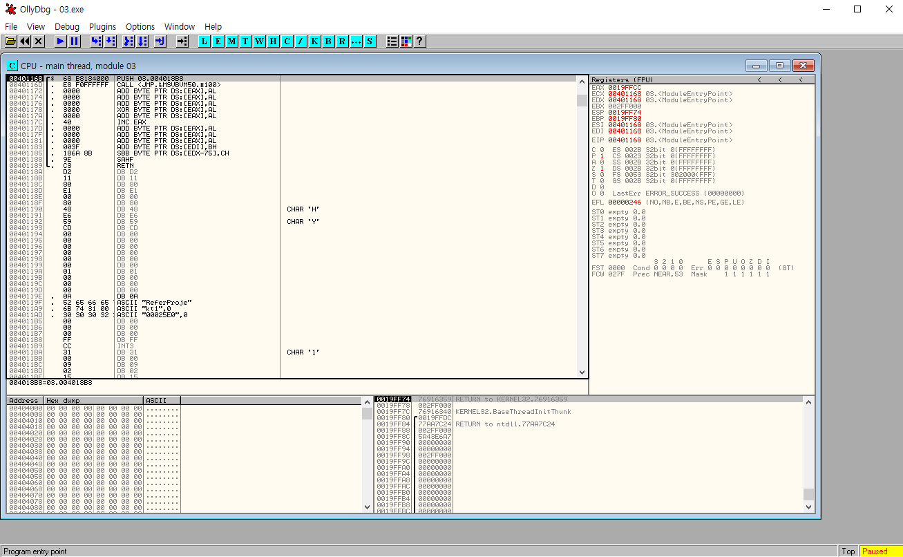903x557 pixels.
Task: Click the help question mark icon
Action: click(x=419, y=41)
